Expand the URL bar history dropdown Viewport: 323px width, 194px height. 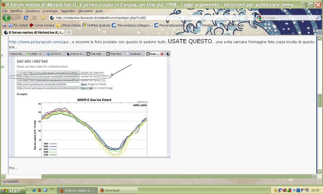click(x=252, y=18)
